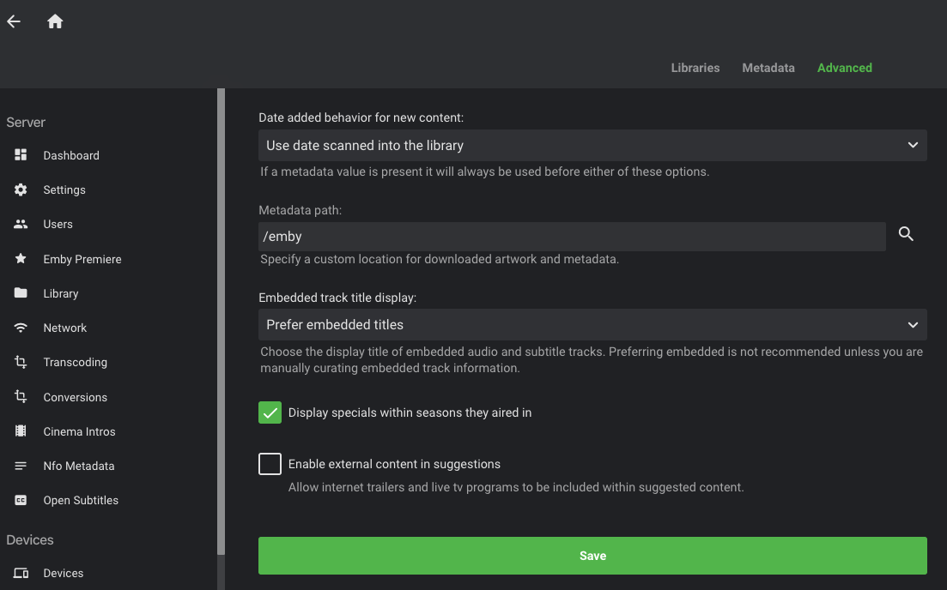Uncheck Display specials within seasons checkbox
Screen dimensions: 947x590
tap(270, 412)
